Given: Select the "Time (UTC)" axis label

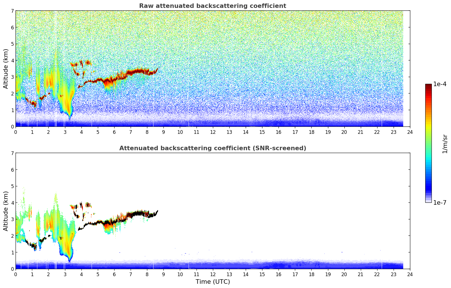Looking at the screenshot, I should (213, 282).
